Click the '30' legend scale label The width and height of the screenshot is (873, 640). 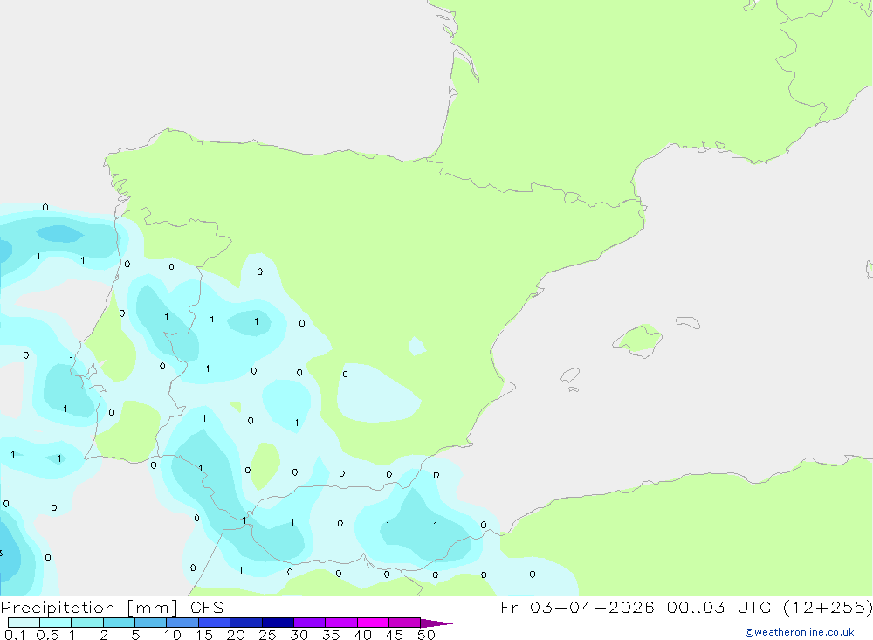[299, 635]
